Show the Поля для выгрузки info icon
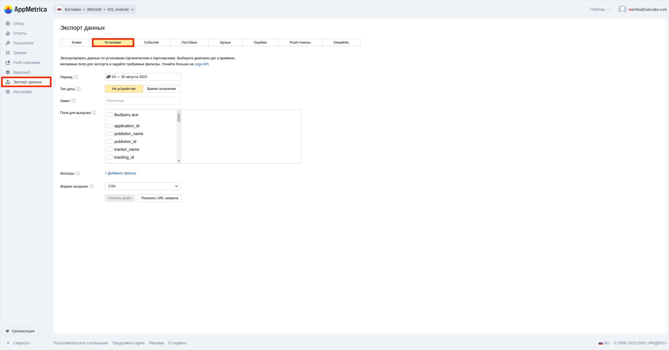 [94, 113]
